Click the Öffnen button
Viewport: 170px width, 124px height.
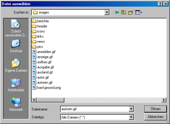point(156,109)
